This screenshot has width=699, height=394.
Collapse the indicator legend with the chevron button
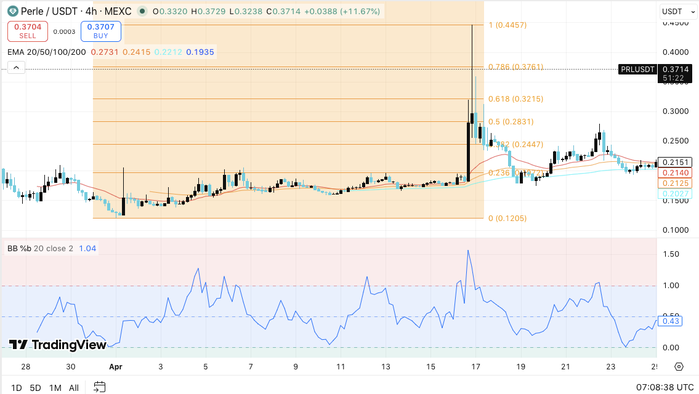(x=15, y=67)
